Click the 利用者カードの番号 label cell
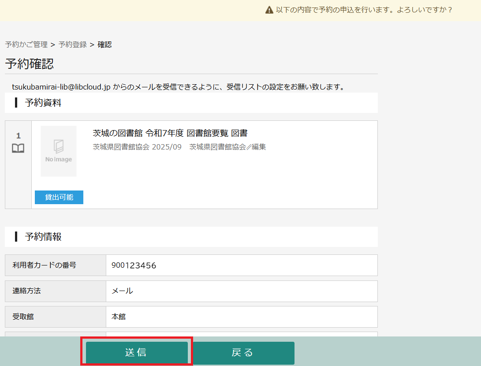 [45, 265]
